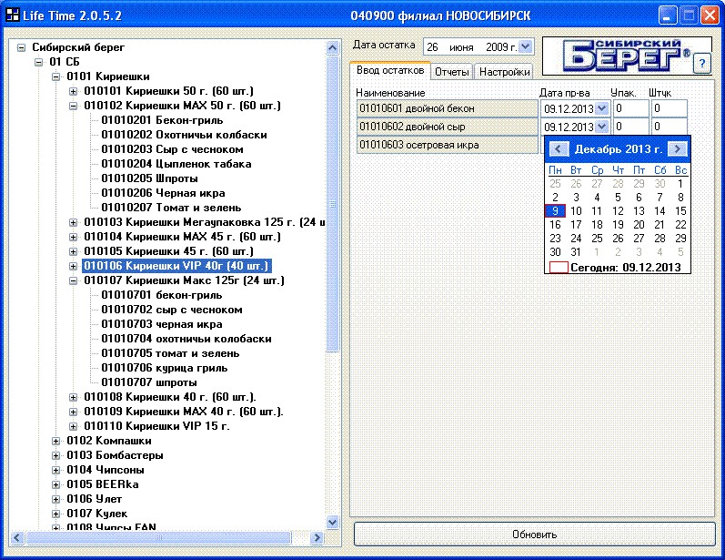Click the month июня in Дата остатка
725x560 pixels.
click(461, 47)
